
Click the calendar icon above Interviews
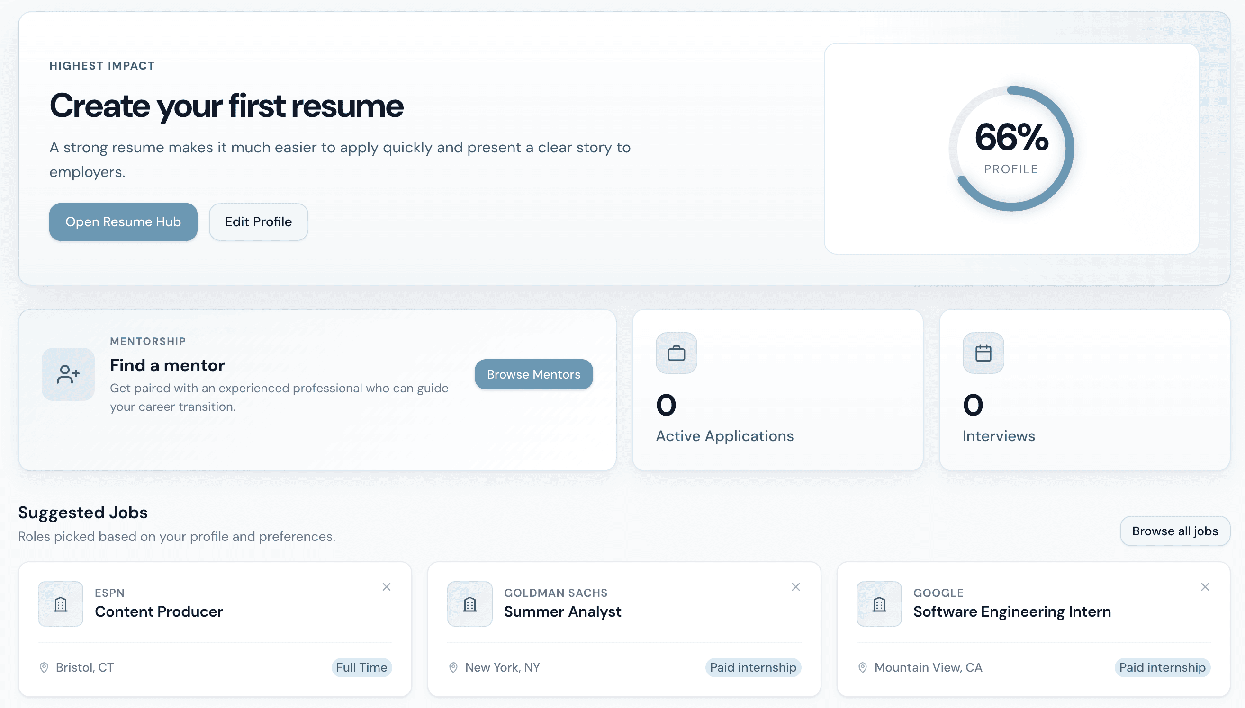click(983, 353)
